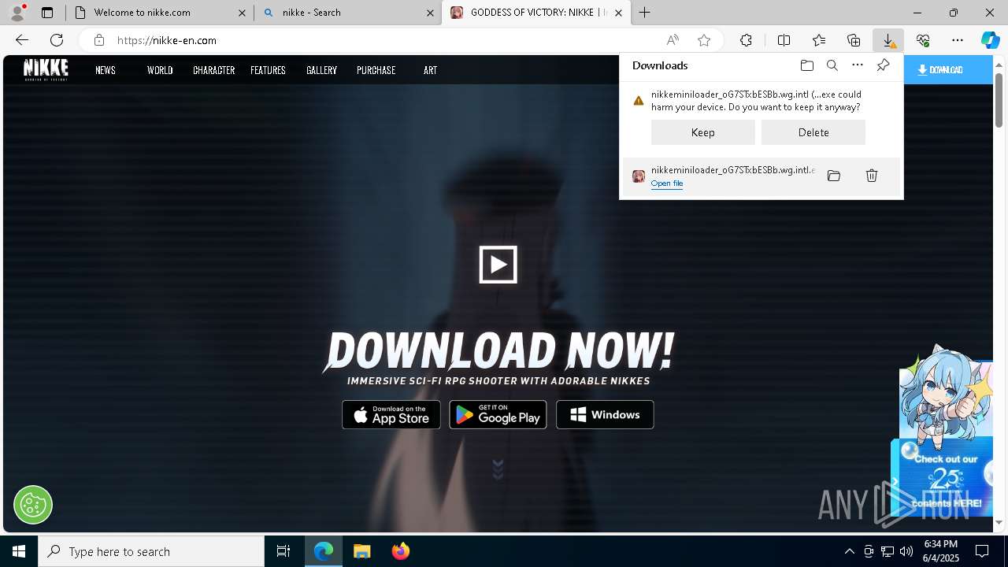Open tab actions menu icon

[47, 13]
